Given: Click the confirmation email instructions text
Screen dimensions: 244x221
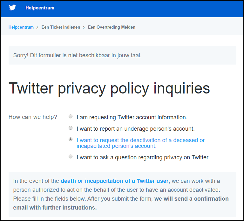Looking at the screenshot, I should tap(121, 203).
